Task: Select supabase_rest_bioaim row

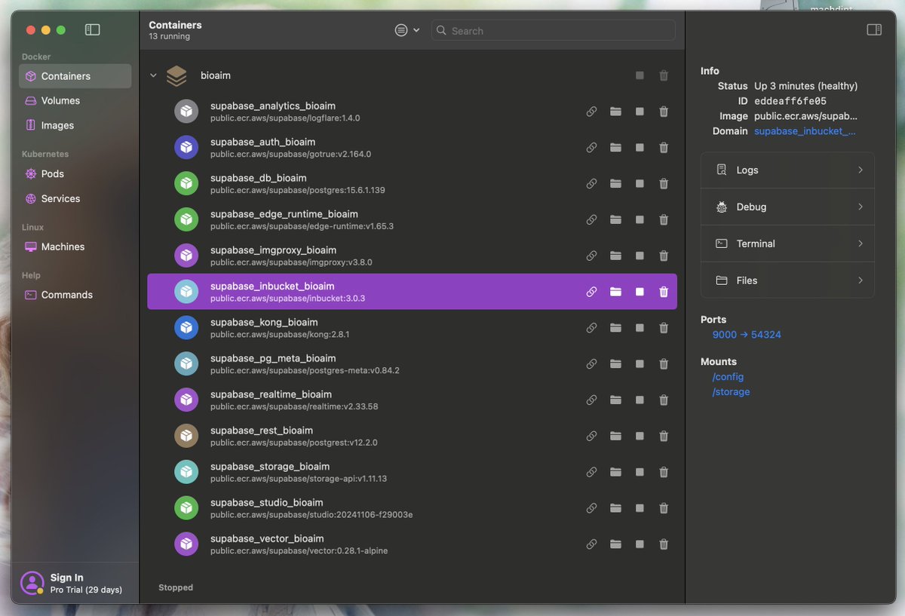Action: click(x=412, y=436)
